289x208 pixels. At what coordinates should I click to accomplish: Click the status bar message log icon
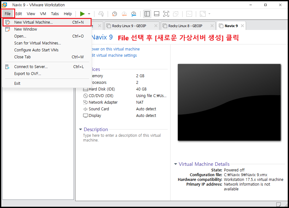click(x=279, y=204)
